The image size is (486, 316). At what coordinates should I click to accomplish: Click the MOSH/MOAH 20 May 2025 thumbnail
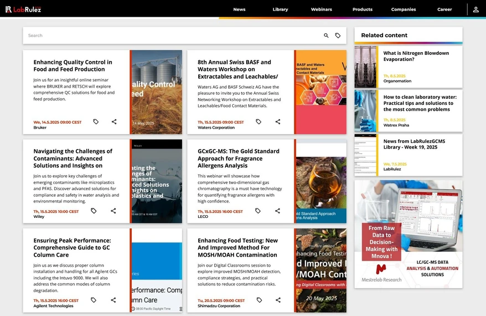coord(321,271)
